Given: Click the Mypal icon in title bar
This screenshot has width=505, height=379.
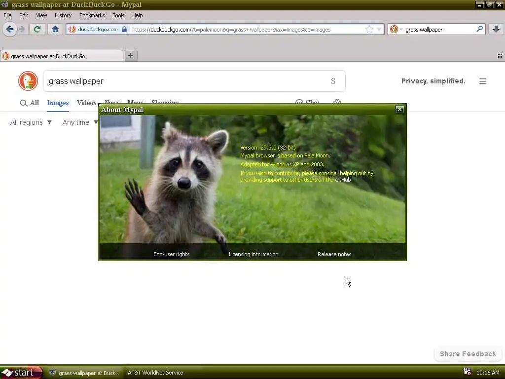Looking at the screenshot, I should pos(4,4).
